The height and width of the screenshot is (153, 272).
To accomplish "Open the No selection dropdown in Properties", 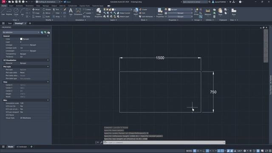I will pos(21,32).
